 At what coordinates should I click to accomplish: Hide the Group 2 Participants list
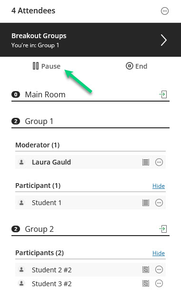click(x=159, y=253)
